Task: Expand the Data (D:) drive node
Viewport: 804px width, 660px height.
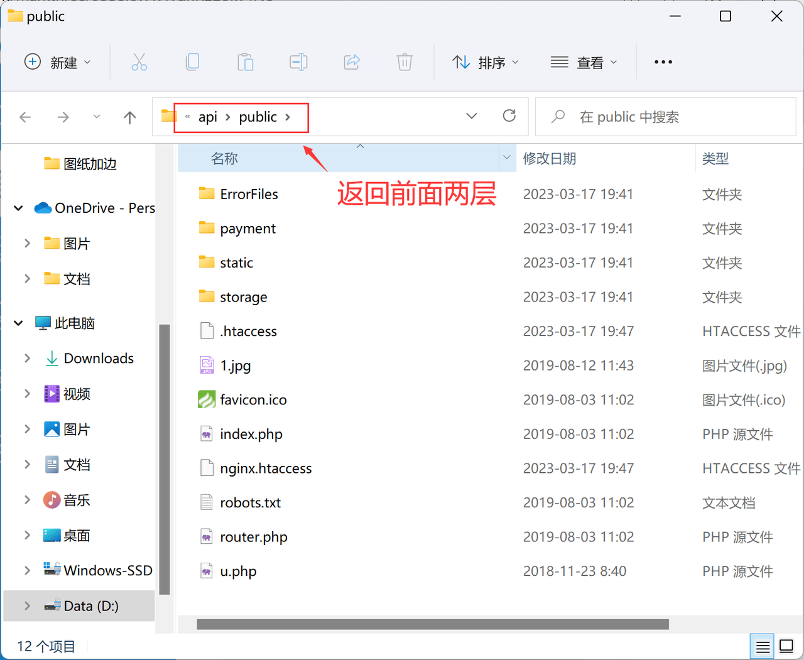Action: pos(27,605)
